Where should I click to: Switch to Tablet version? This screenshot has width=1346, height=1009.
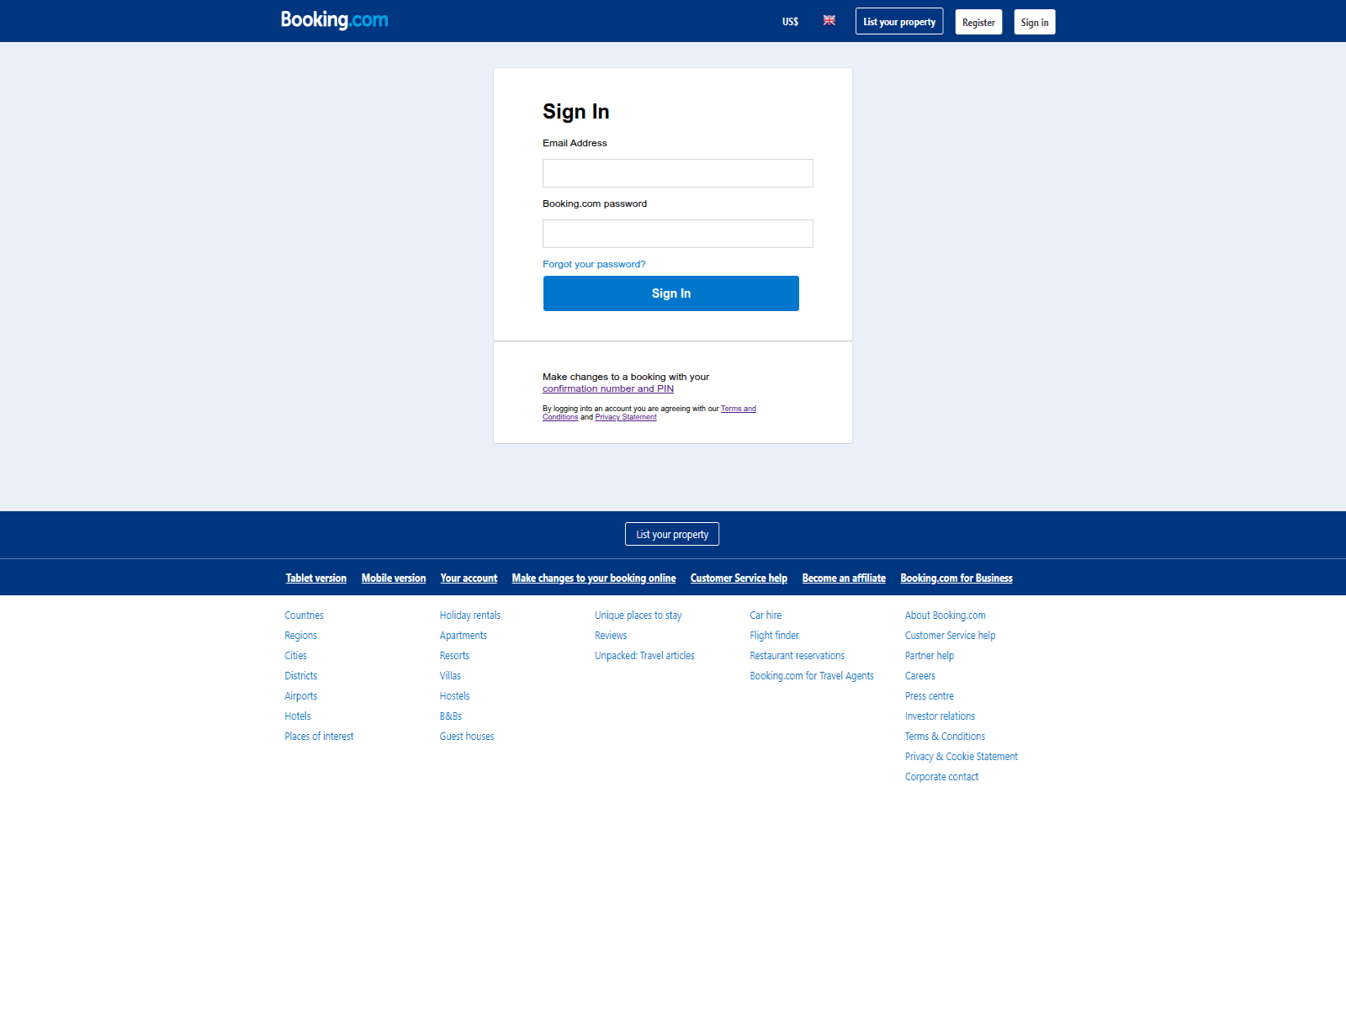[x=316, y=578]
